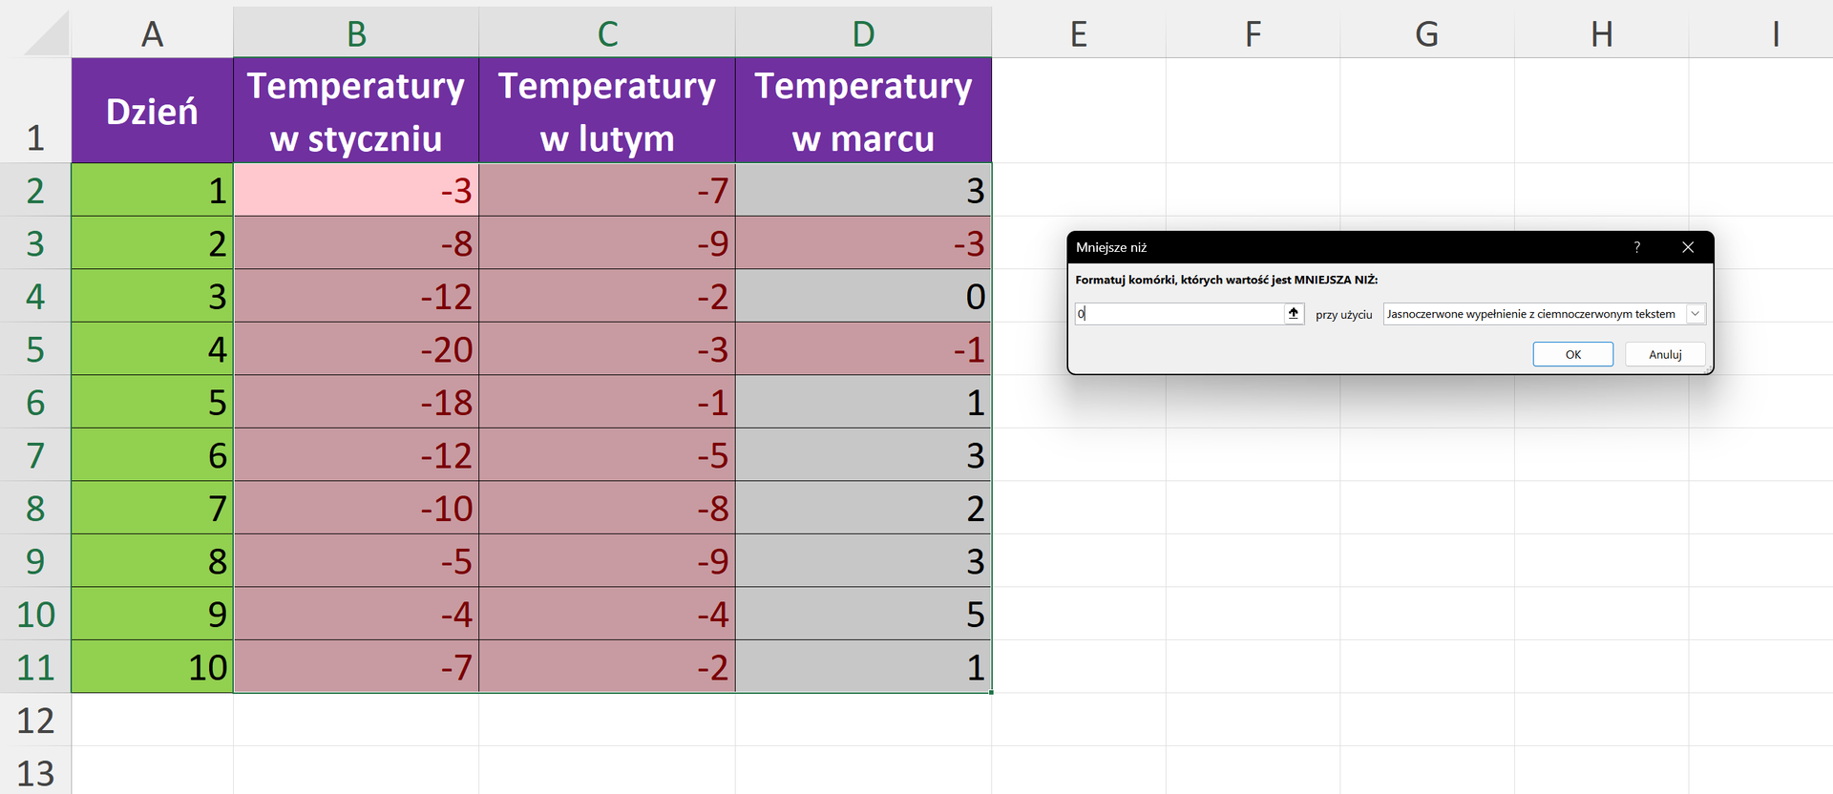This screenshot has height=794, width=1833.
Task: Click the March cell showing 5
Action: (x=863, y=614)
